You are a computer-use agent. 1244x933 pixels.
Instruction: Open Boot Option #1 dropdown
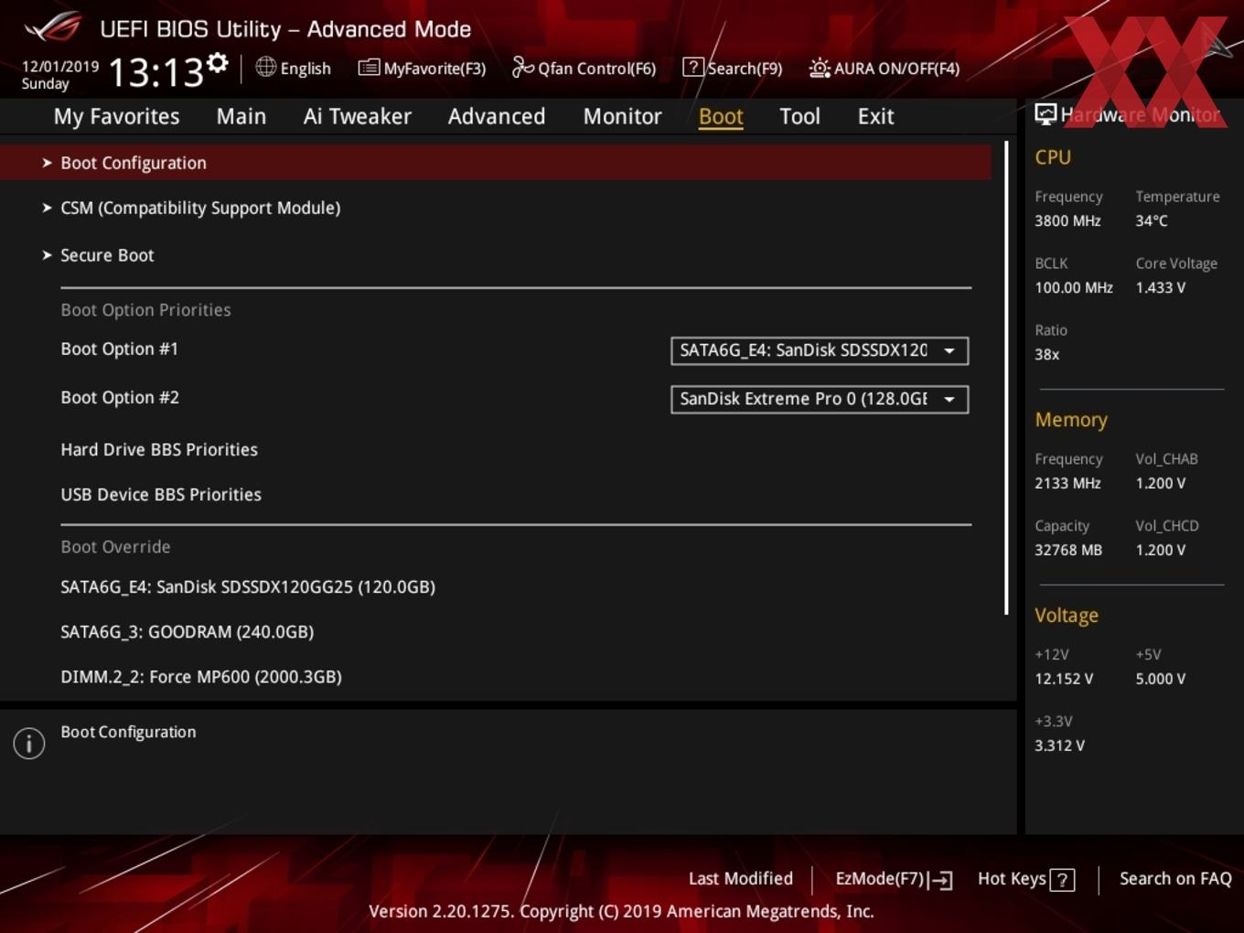pos(819,350)
